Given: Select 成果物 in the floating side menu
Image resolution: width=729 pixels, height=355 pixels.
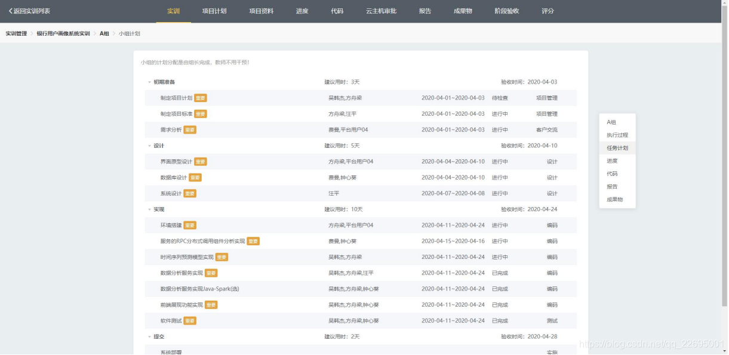Looking at the screenshot, I should coord(615,199).
